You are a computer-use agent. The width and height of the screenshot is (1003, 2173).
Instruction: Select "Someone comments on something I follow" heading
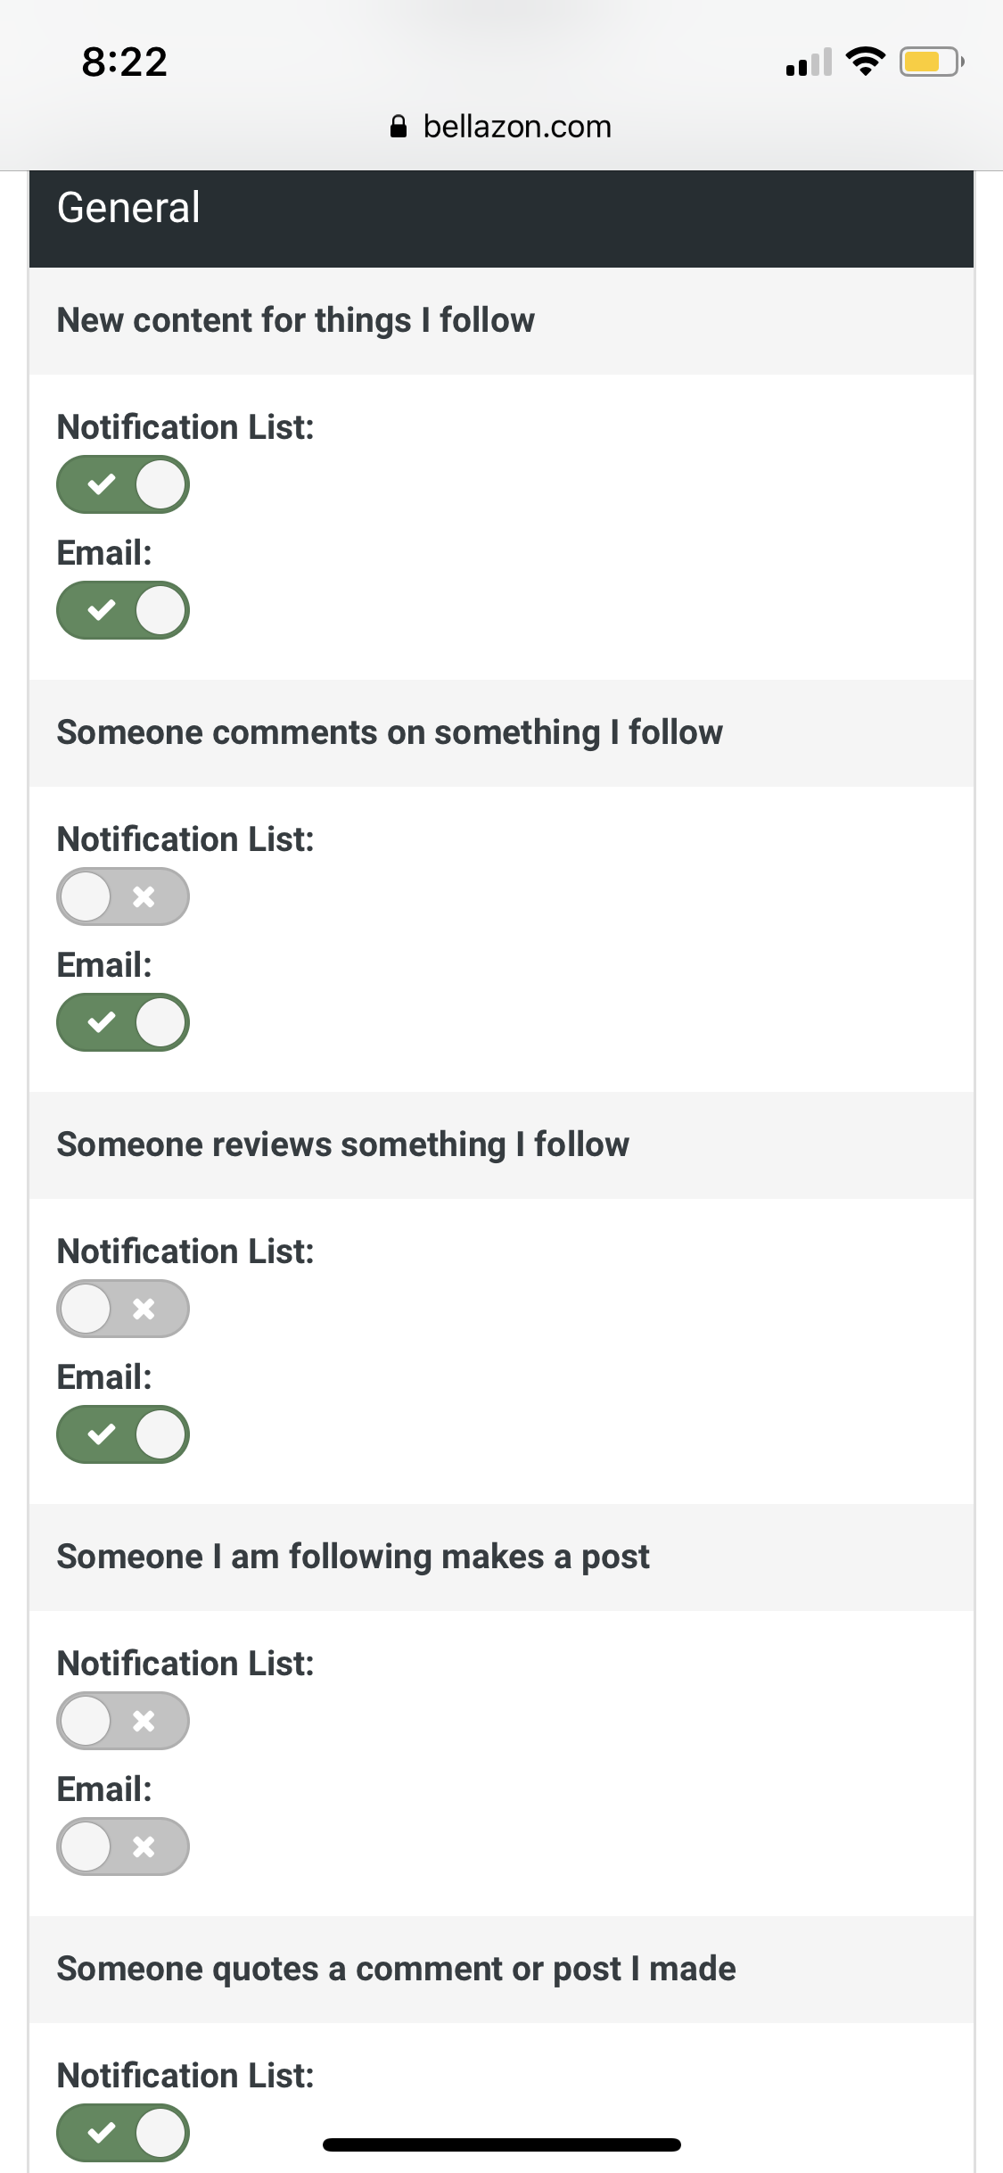[390, 732]
